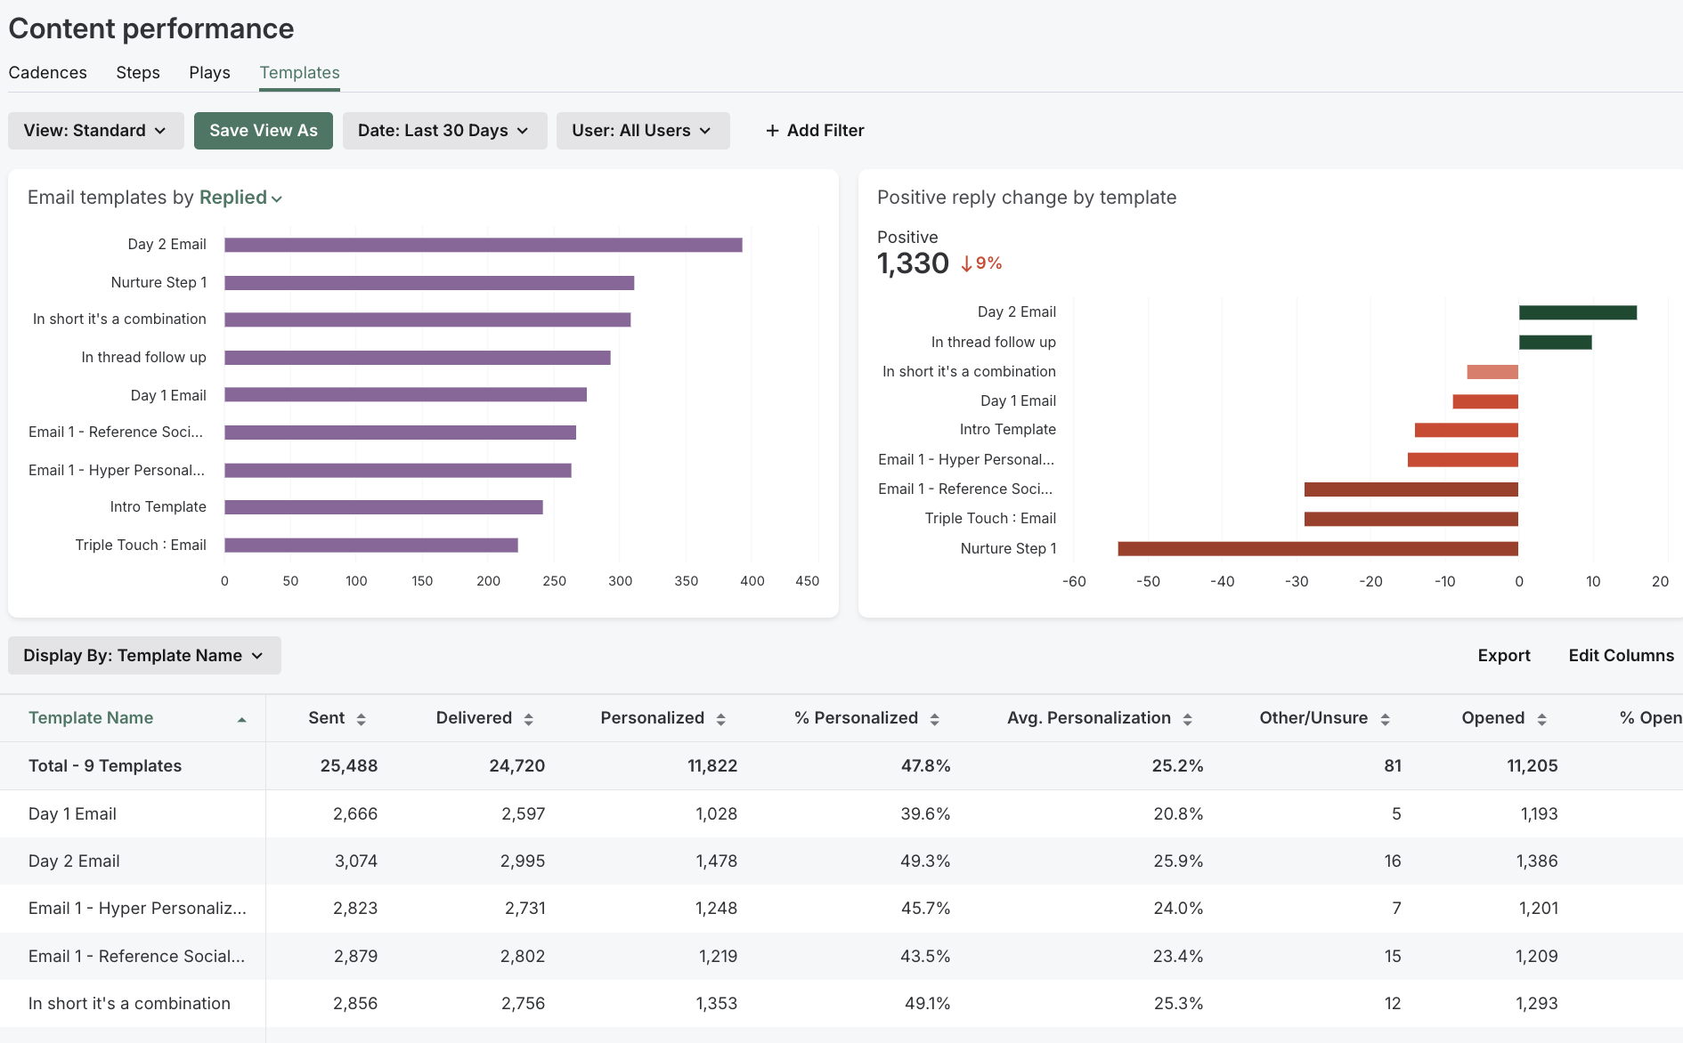Toggle the Template Name sort order arrow
Screen dimensions: 1683x1043
(241, 717)
